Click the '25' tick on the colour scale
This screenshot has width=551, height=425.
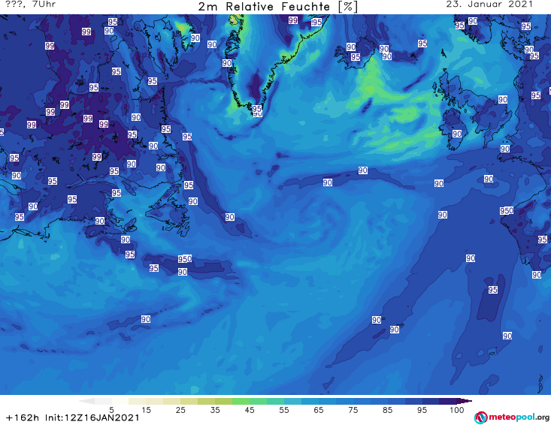(x=180, y=410)
